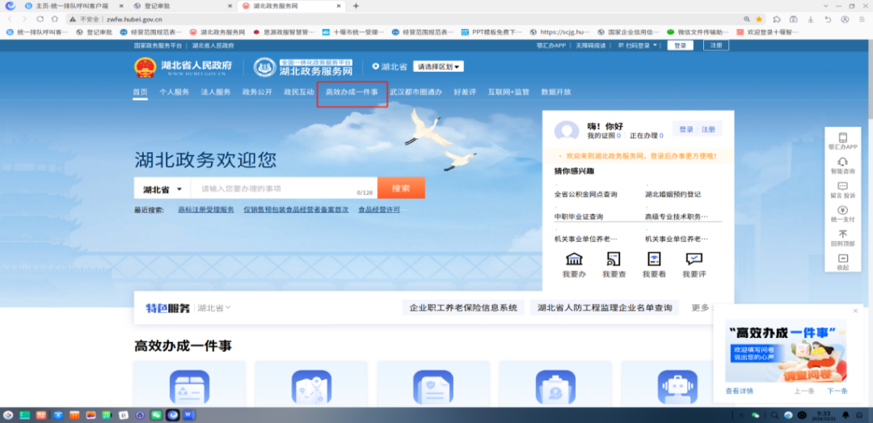Open 法人服务 navigation item

click(216, 92)
